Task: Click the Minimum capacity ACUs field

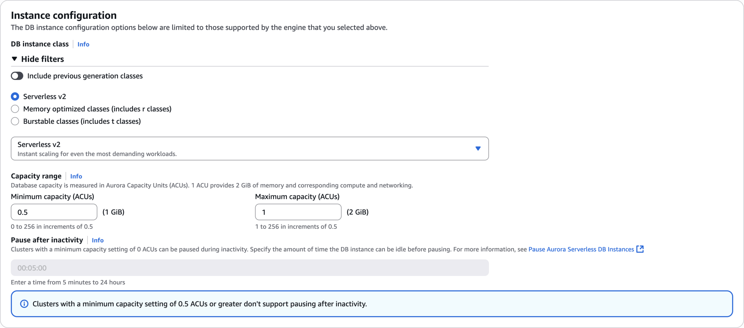Action: coord(54,212)
